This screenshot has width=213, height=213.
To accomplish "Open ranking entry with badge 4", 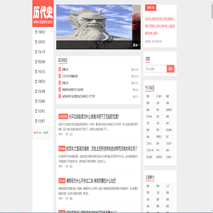I will (73, 89).
